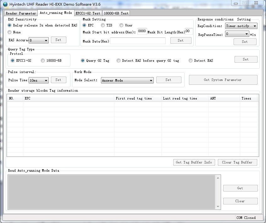Click inside the Auto_running Mode data box
Image resolution: width=266 pixels, height=223 pixels.
[x=112, y=192]
